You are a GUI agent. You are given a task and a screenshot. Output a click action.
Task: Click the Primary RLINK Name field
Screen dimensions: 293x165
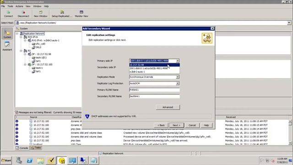click(154, 90)
